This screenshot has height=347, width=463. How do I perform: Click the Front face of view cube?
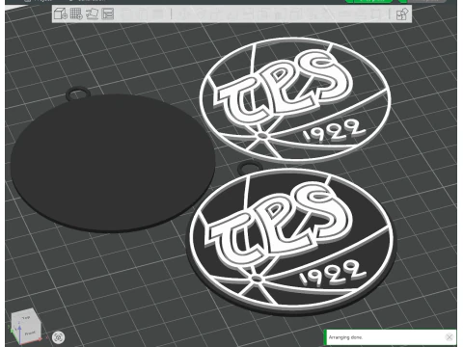[x=30, y=334]
